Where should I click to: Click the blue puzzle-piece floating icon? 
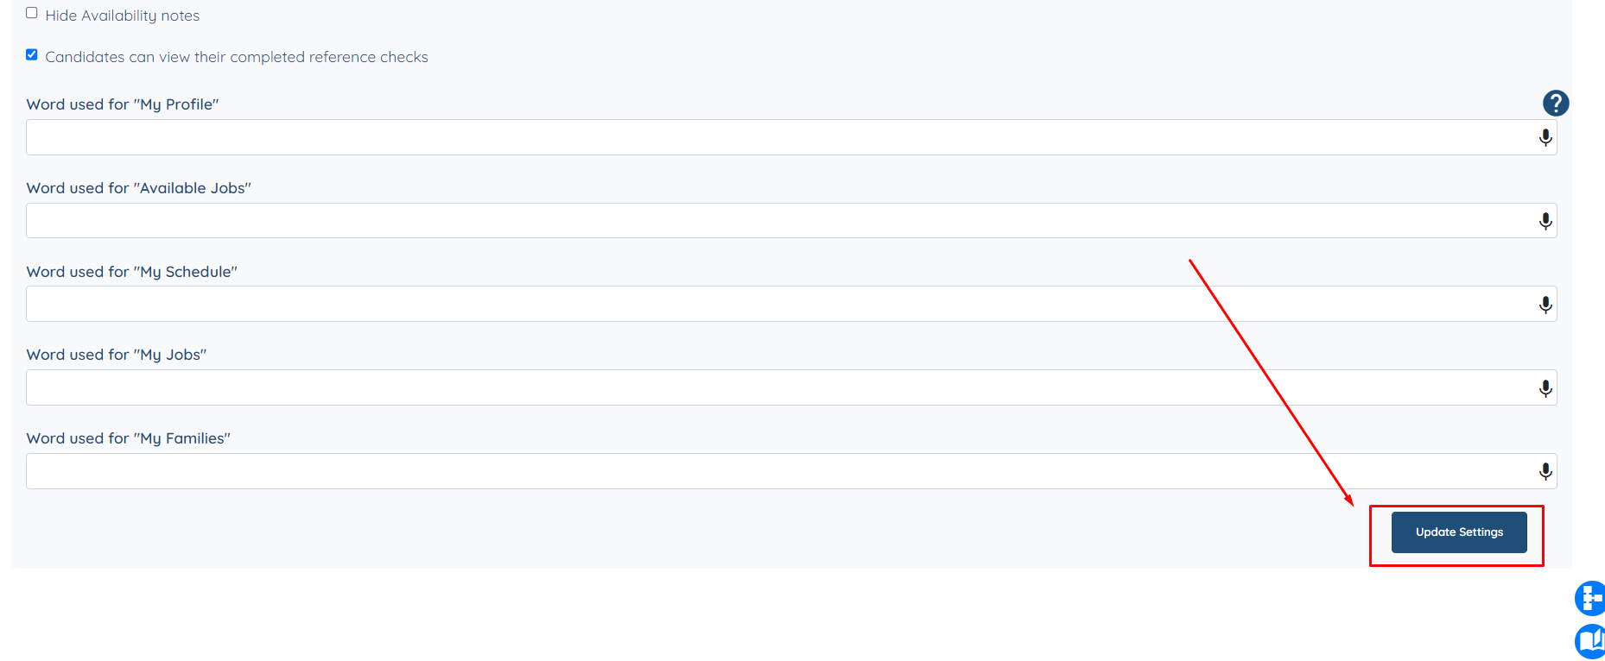(x=1590, y=597)
